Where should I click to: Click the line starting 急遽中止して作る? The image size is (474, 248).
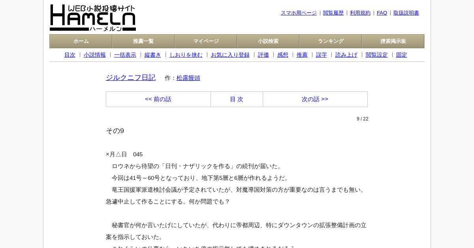pos(168,202)
